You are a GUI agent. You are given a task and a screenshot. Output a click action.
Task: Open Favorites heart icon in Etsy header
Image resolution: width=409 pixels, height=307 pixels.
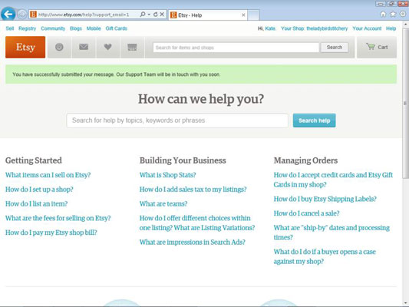pos(107,47)
